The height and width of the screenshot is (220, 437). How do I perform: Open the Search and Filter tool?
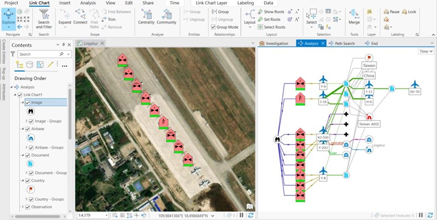(44, 19)
